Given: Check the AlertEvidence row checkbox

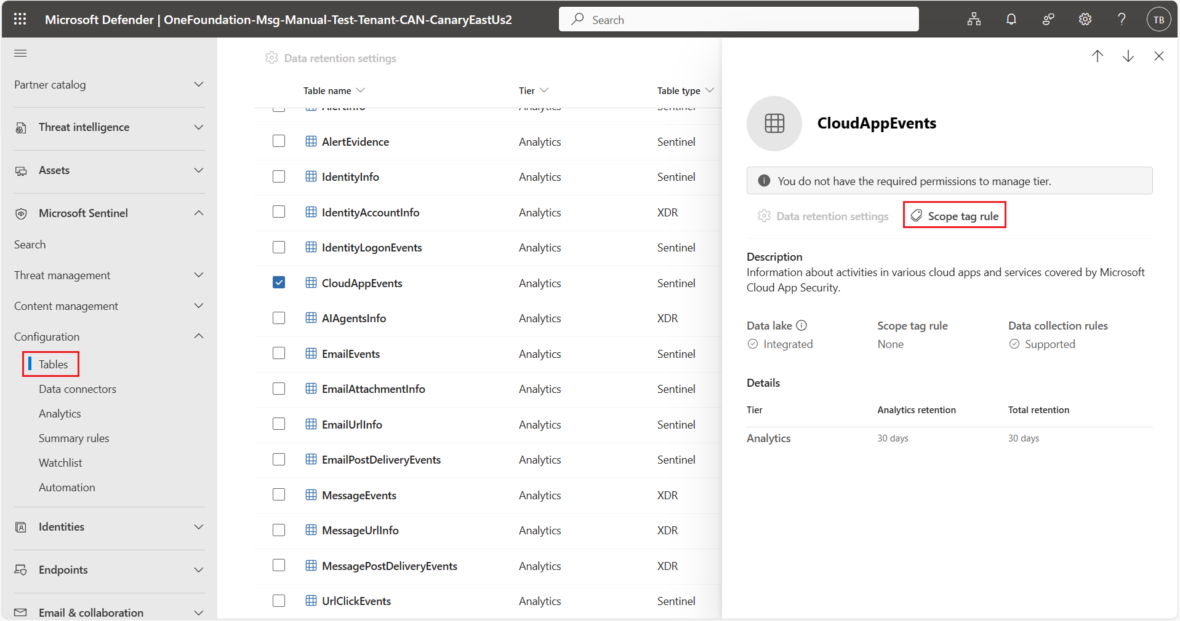Looking at the screenshot, I should coord(279,141).
